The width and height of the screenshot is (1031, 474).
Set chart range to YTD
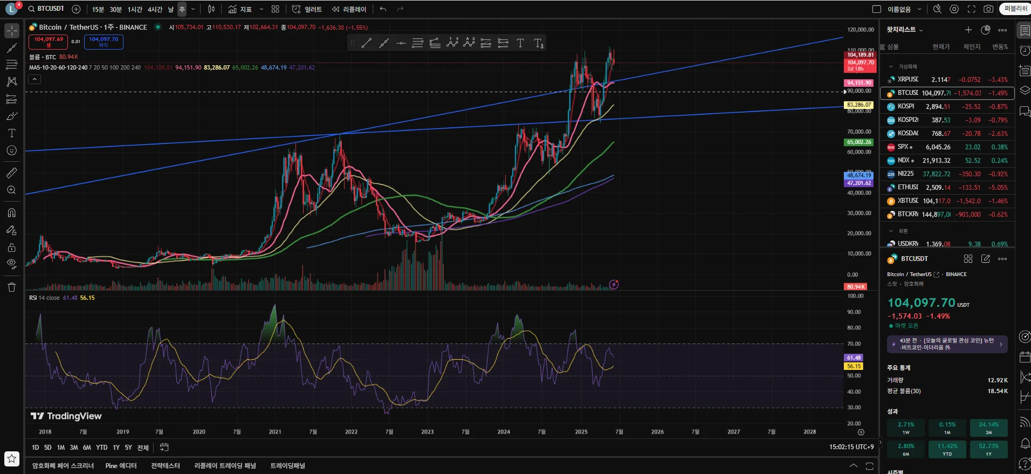point(102,448)
